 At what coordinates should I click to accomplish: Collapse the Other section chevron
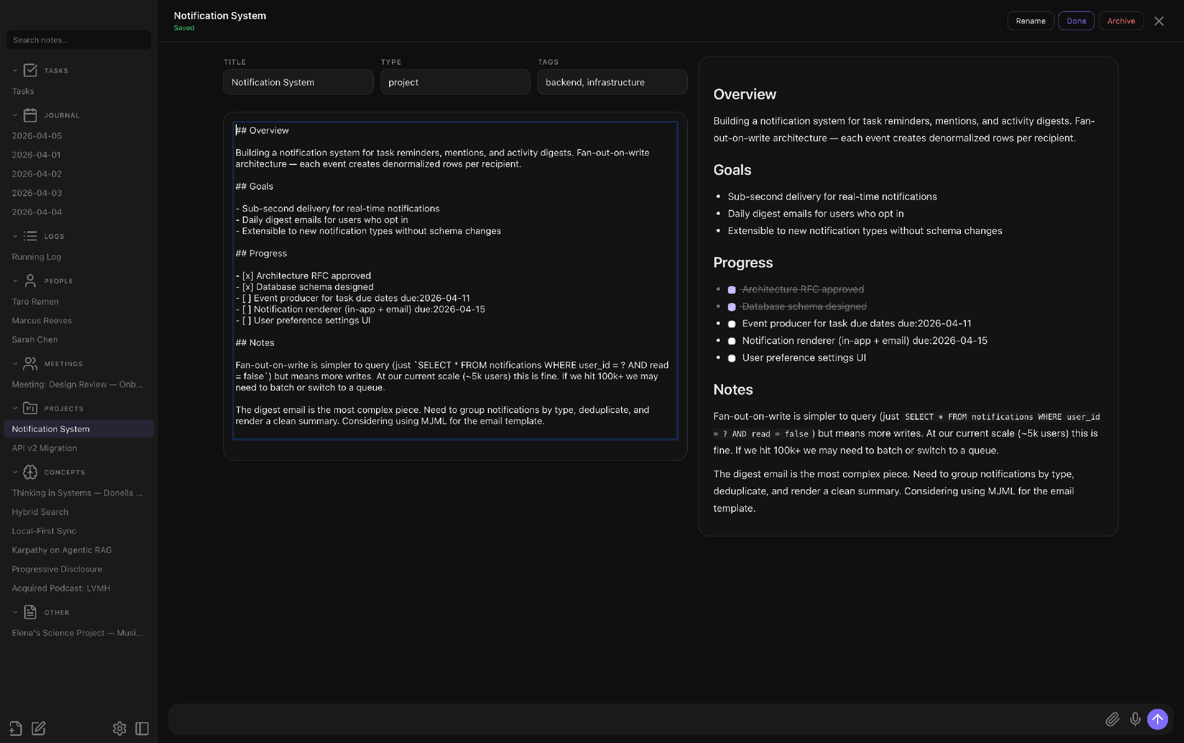click(15, 612)
